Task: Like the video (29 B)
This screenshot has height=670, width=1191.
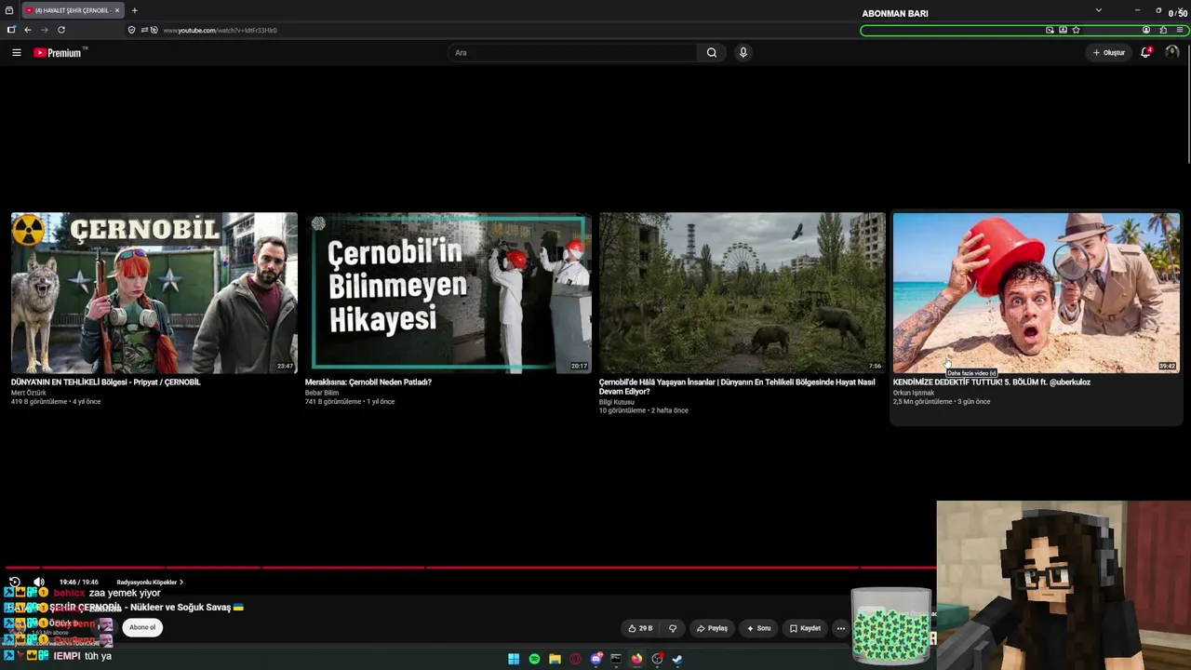Action: tap(640, 628)
